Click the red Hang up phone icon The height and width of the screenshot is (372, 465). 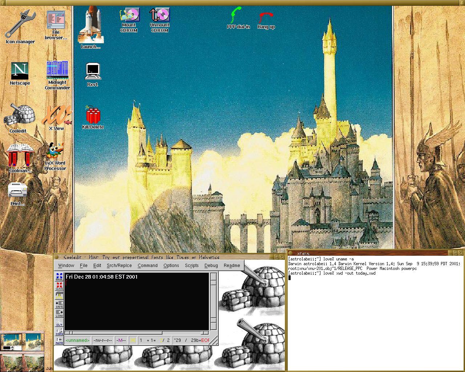[266, 17]
